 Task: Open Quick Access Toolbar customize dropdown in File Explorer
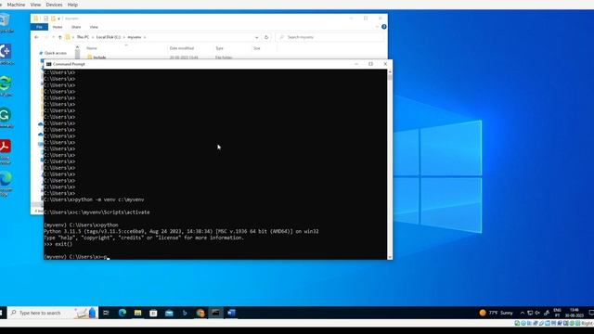tap(59, 19)
